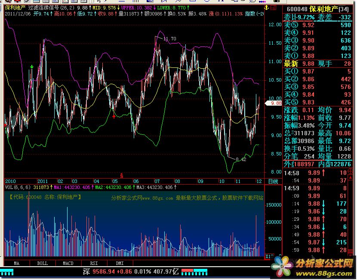Image resolution: width=357 pixels, height=280 pixels.
Task: Select the 买① 9.87 order row
Action: pyautogui.click(x=317, y=71)
